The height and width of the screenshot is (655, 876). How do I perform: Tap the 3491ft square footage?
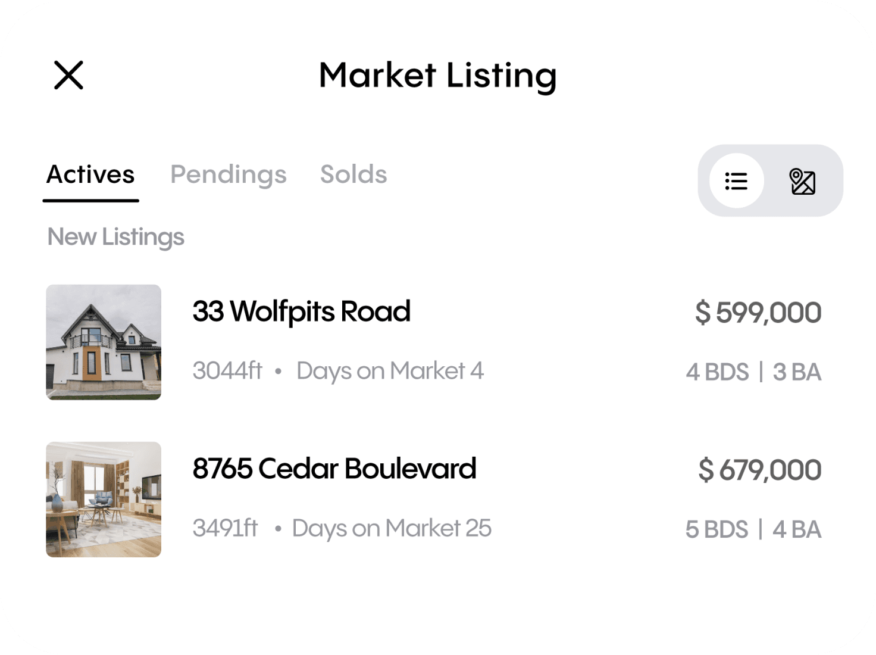pyautogui.click(x=225, y=528)
